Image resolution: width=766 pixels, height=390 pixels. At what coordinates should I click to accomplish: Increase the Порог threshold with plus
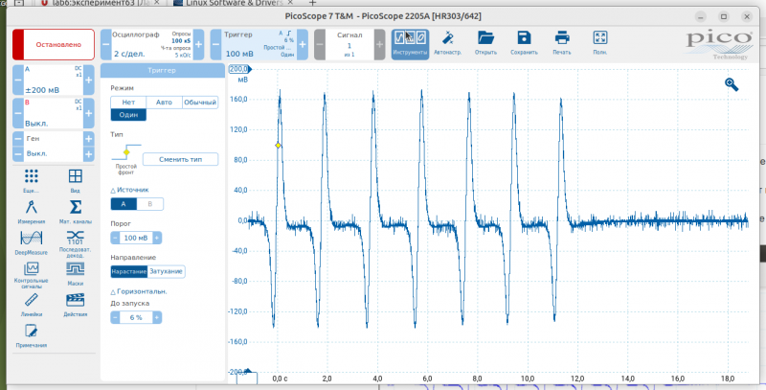click(x=157, y=238)
